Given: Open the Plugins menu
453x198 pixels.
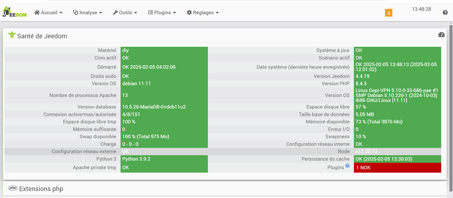Looking at the screenshot, I should coord(162,13).
